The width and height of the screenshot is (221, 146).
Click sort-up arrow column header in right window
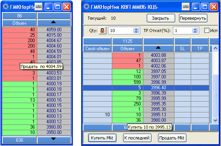[158, 49]
